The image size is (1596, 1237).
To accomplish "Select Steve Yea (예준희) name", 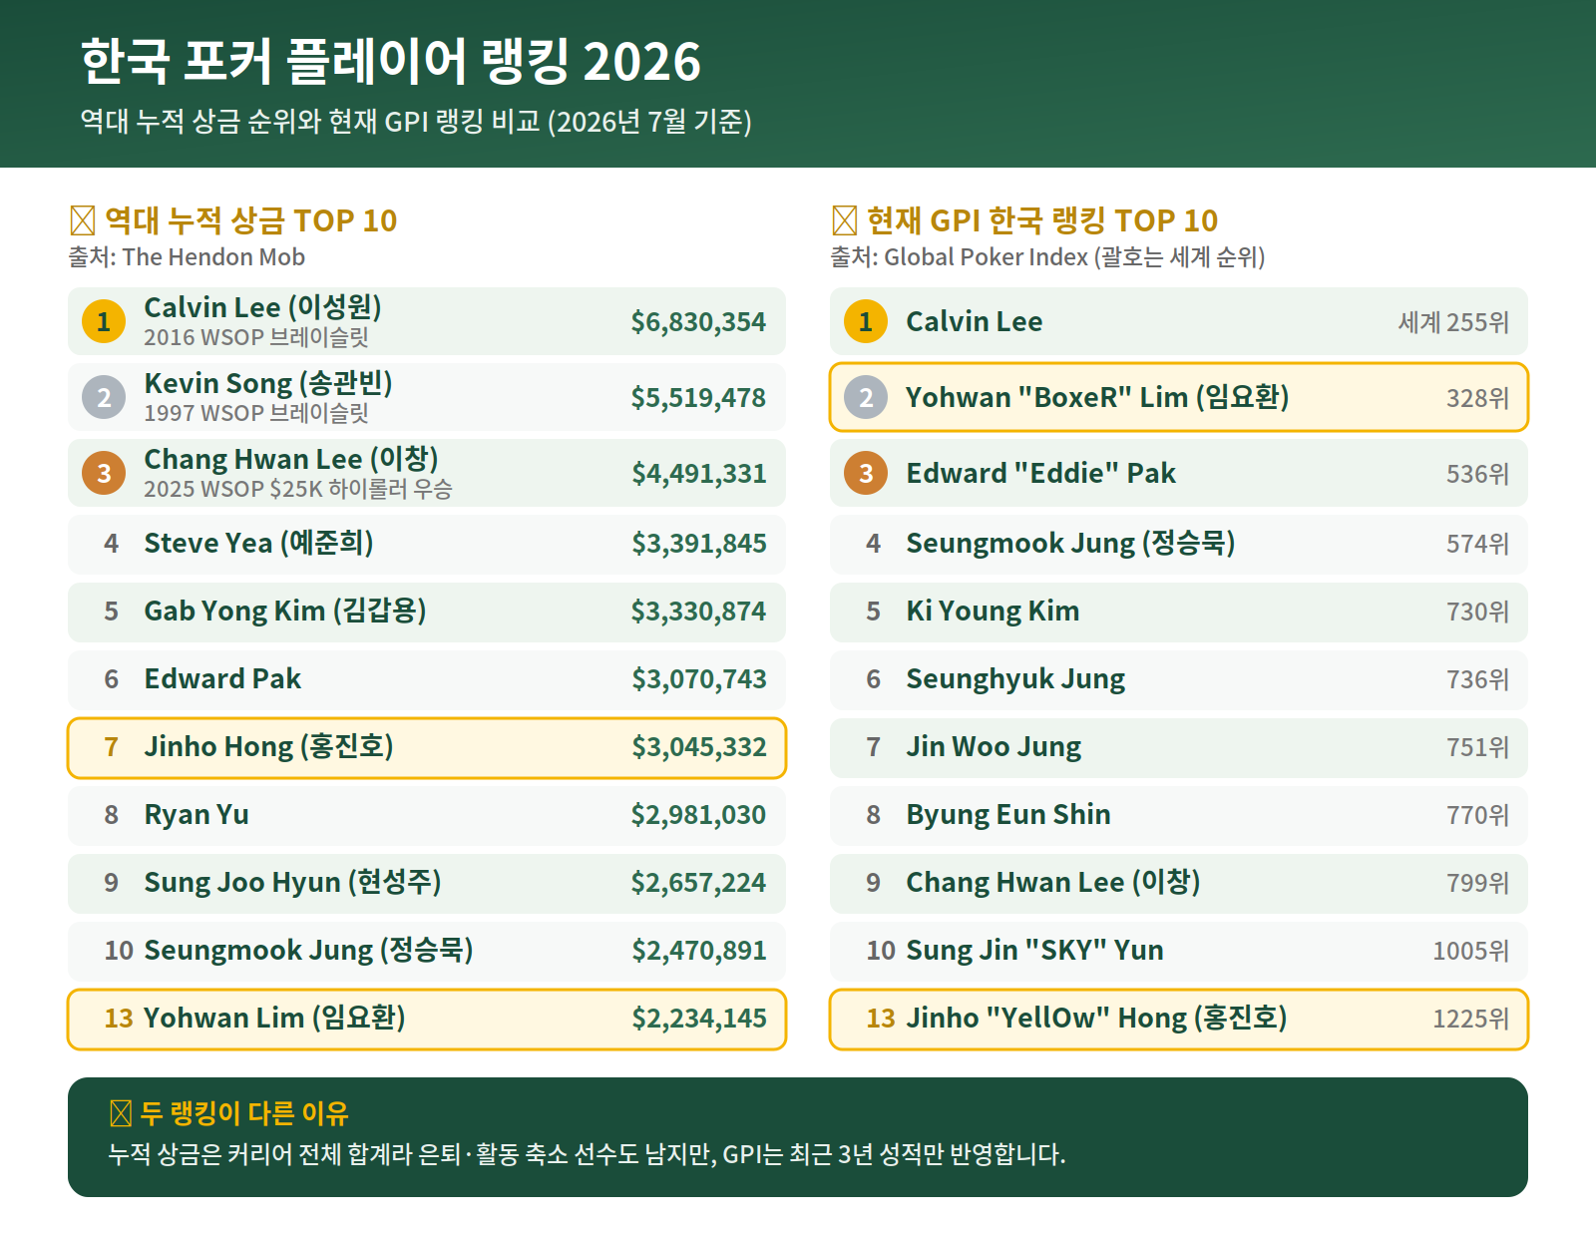I will pos(259,544).
